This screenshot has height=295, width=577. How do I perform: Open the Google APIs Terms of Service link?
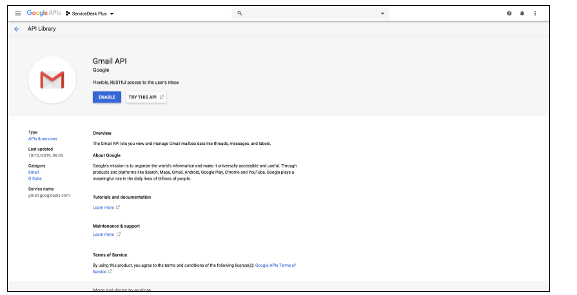click(x=275, y=265)
